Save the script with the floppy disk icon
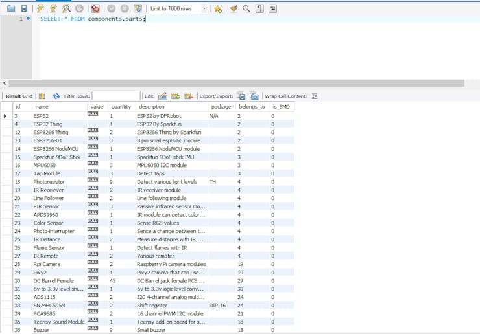Image resolution: width=480 pixels, height=334 pixels. click(24, 8)
